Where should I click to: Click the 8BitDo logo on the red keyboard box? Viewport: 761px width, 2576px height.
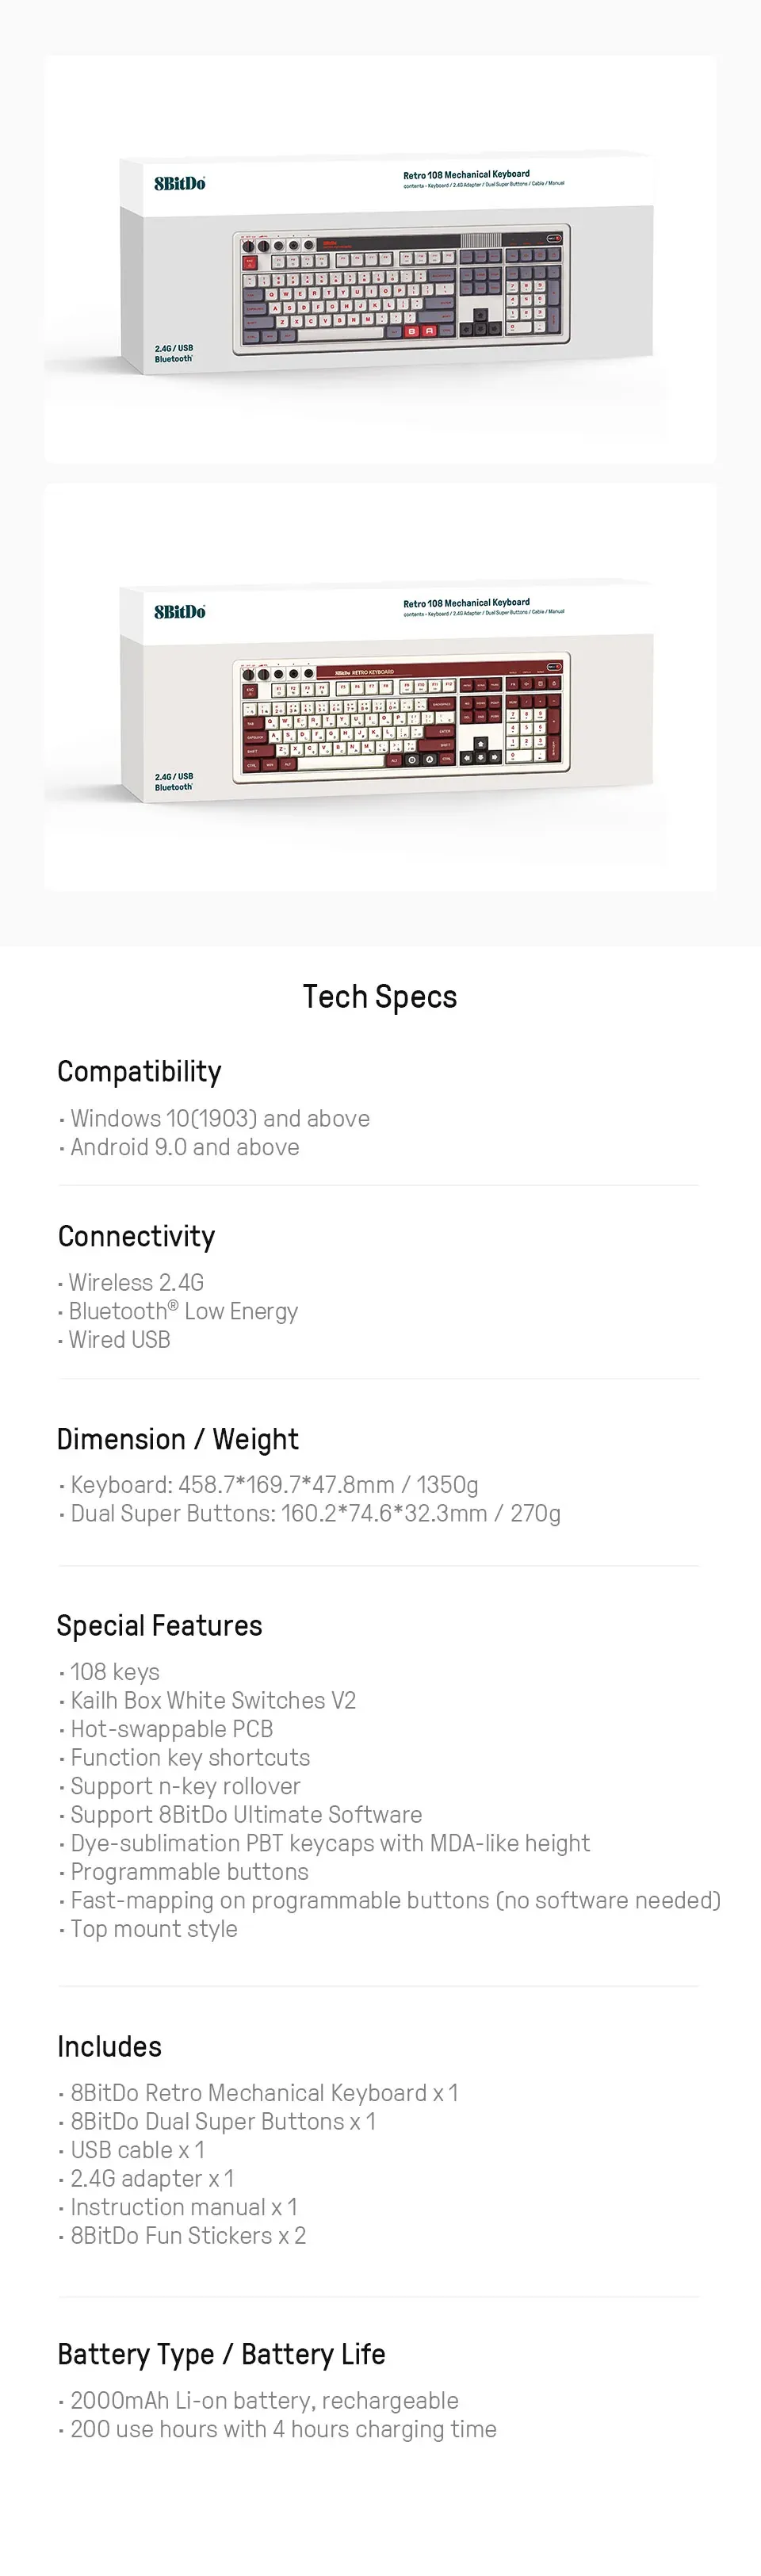pos(180,612)
